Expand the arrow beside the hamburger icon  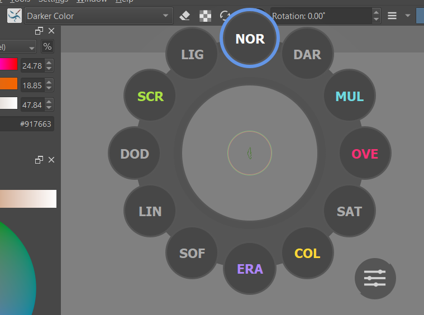[x=408, y=16]
